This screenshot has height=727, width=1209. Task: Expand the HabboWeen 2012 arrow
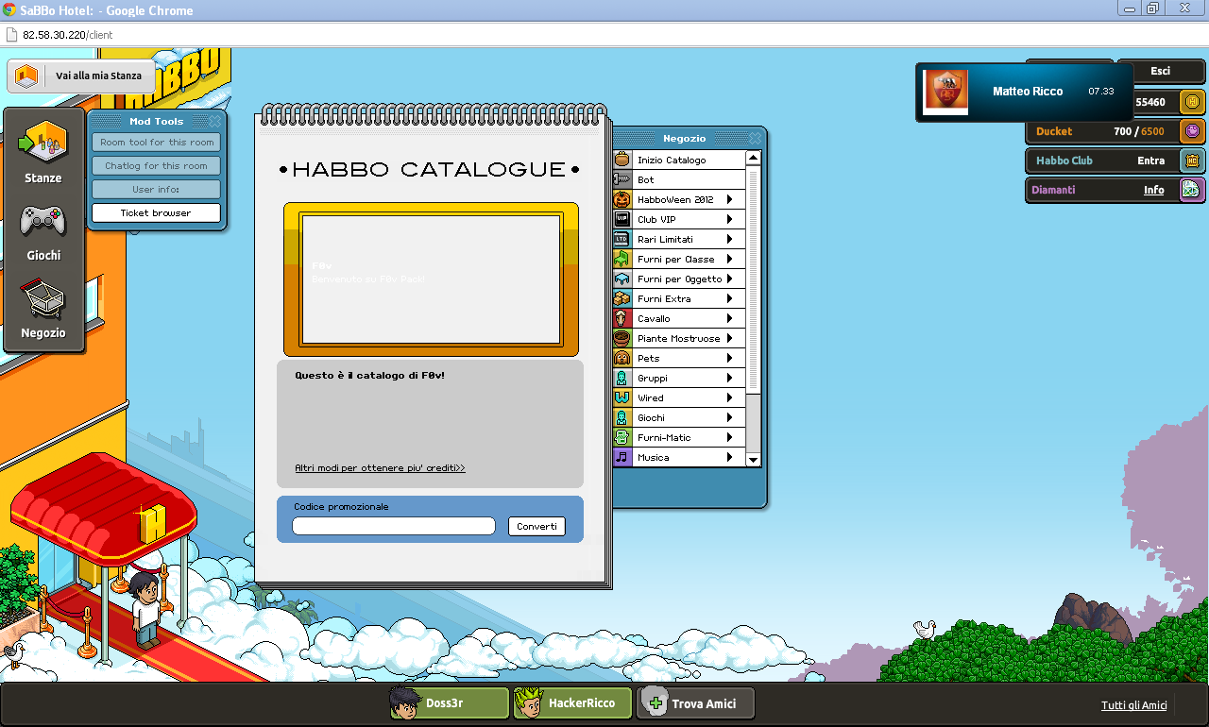click(x=729, y=199)
